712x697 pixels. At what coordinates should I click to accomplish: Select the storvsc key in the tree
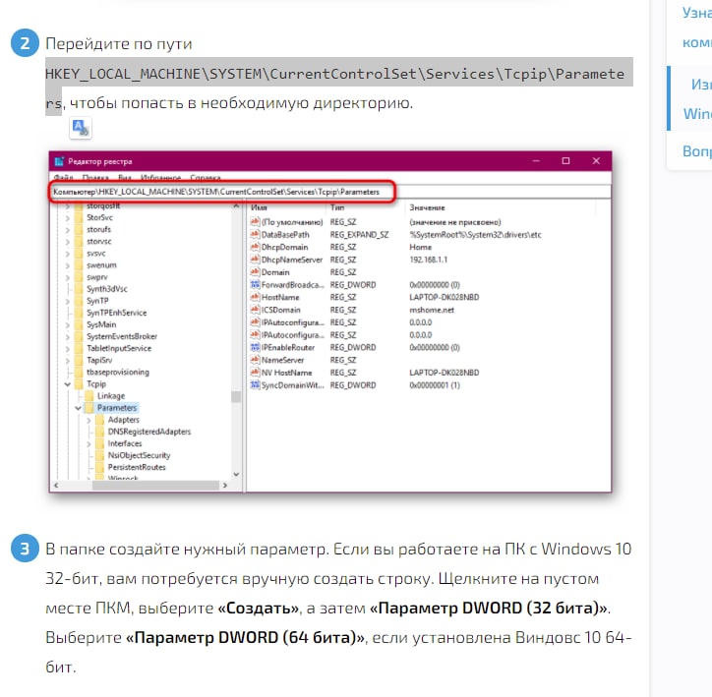pyautogui.click(x=99, y=241)
